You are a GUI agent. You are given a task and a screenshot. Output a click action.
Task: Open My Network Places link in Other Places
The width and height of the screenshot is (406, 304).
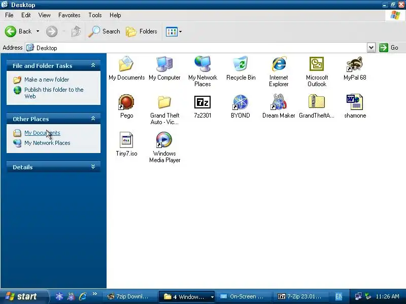coord(47,143)
